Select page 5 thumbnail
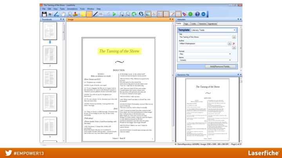Viewport: 282px width, 158px height. (50, 126)
